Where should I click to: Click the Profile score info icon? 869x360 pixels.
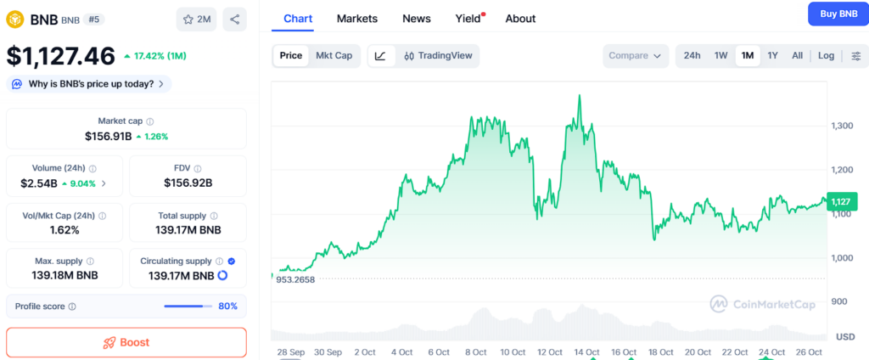(x=72, y=307)
